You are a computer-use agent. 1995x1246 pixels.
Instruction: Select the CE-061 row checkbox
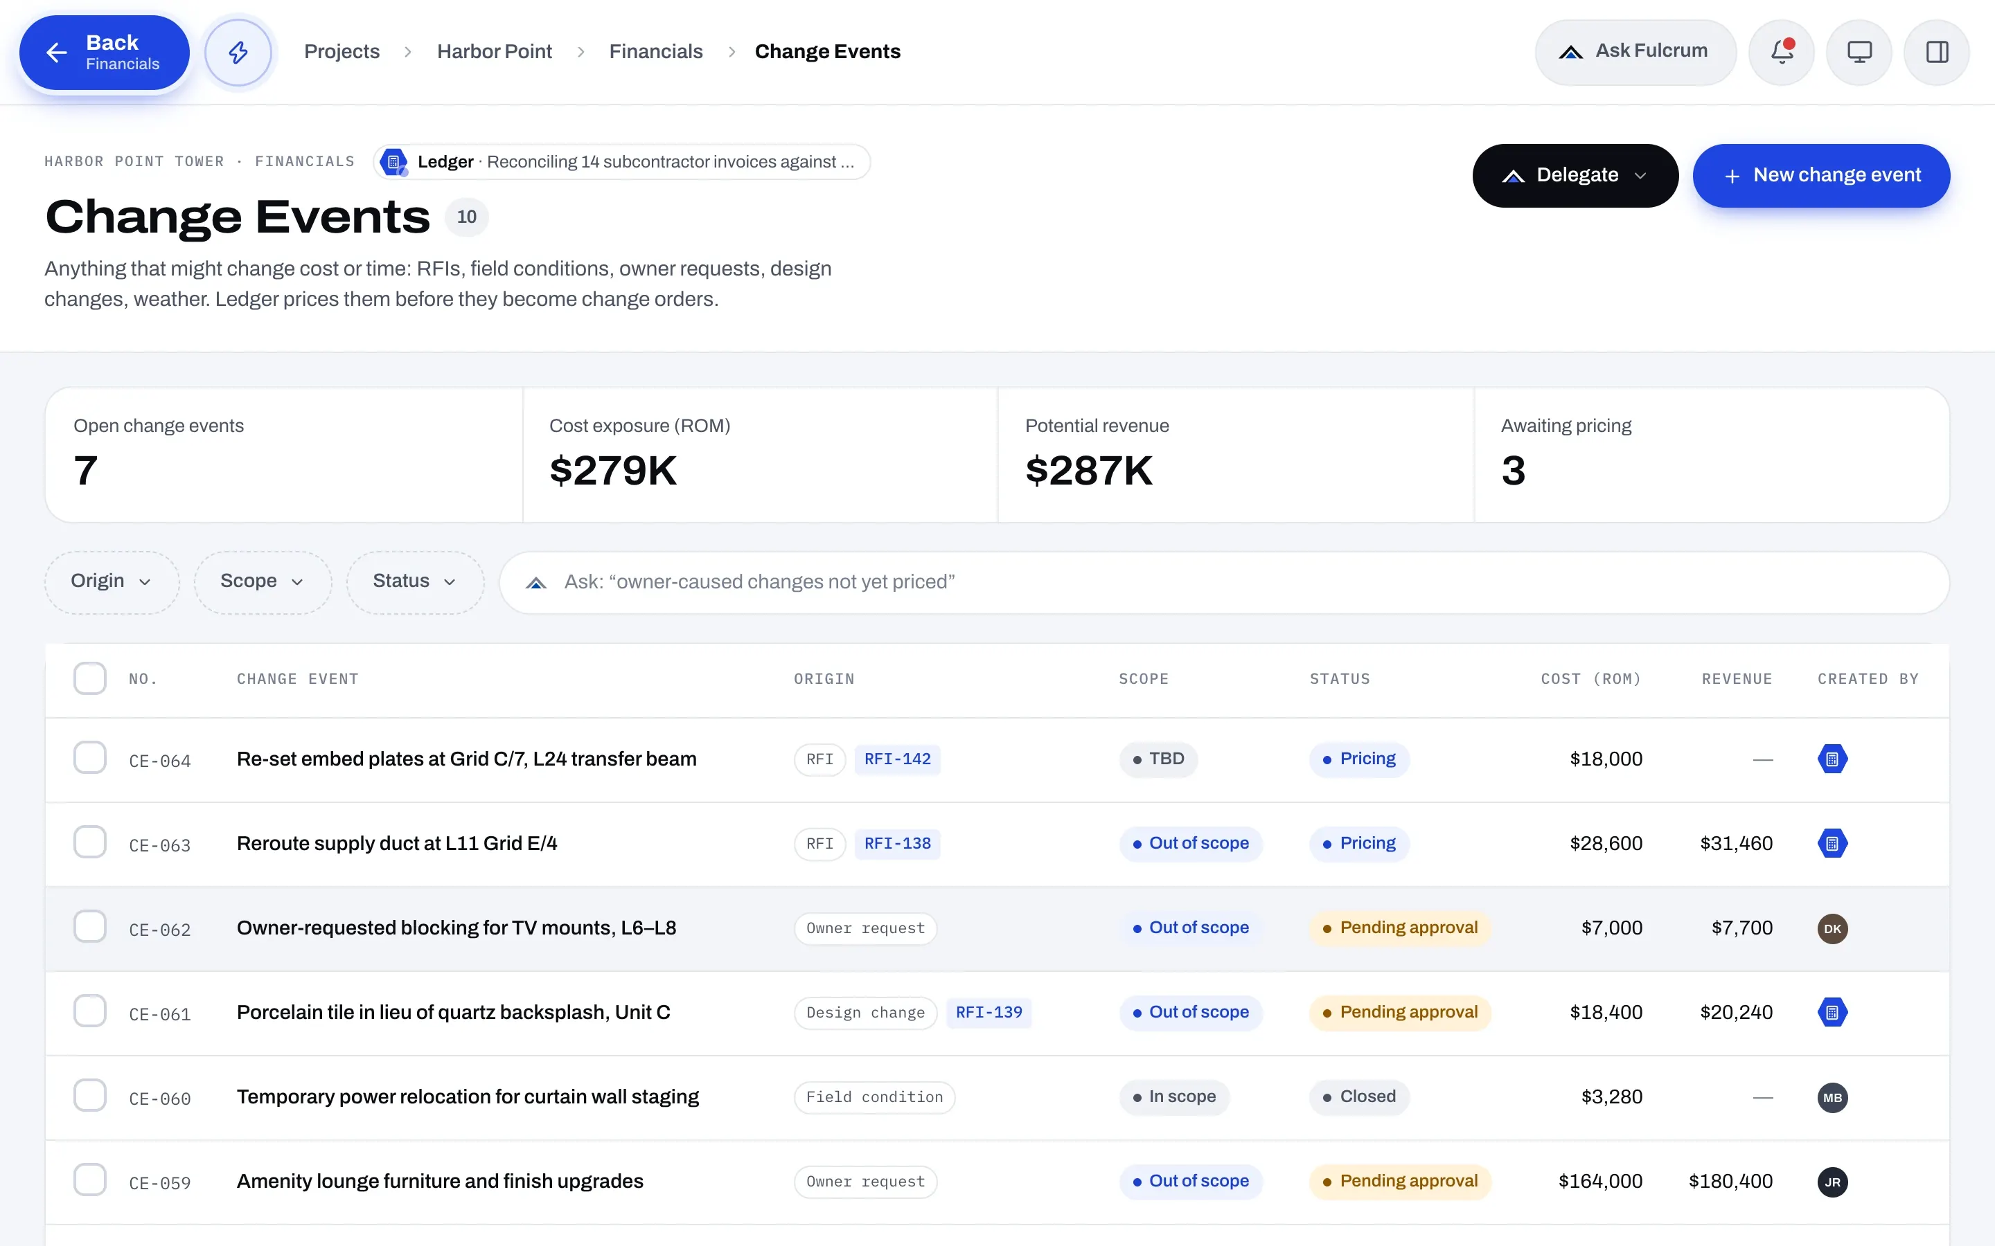[x=90, y=1011]
